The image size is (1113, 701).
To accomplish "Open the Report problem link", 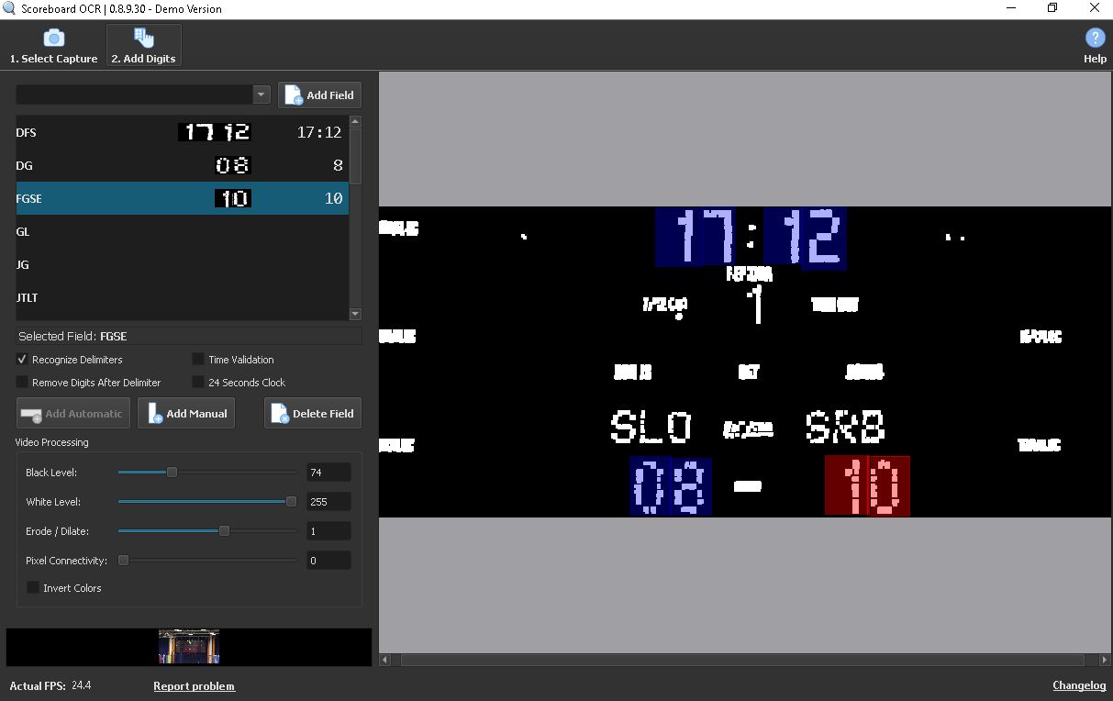I will coord(194,686).
